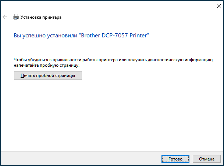
Task: Cancel setup with the "Отмена" button
Action: point(207,159)
